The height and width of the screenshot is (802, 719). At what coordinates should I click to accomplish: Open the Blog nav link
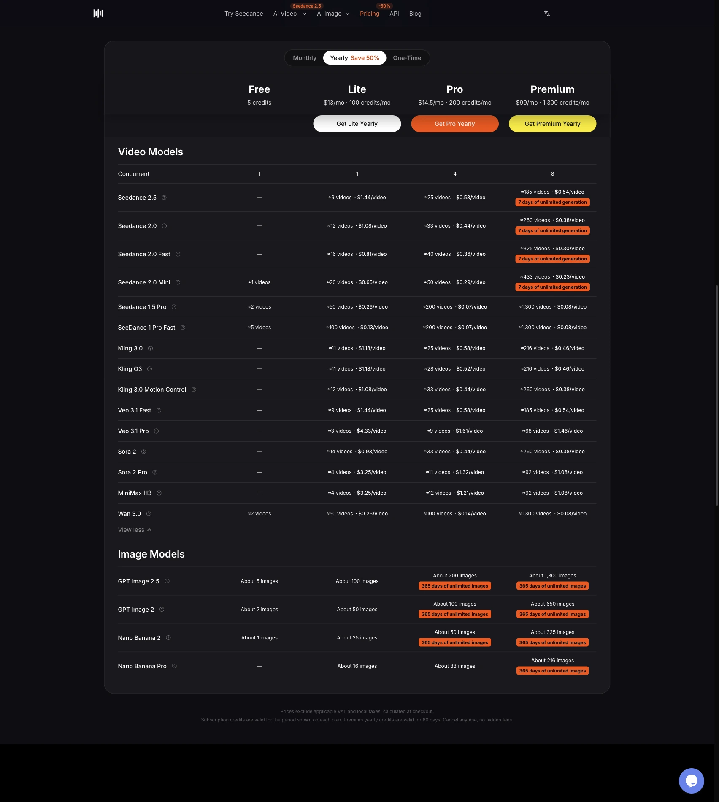coord(415,14)
